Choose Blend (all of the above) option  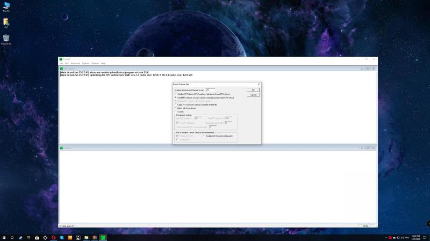176,108
